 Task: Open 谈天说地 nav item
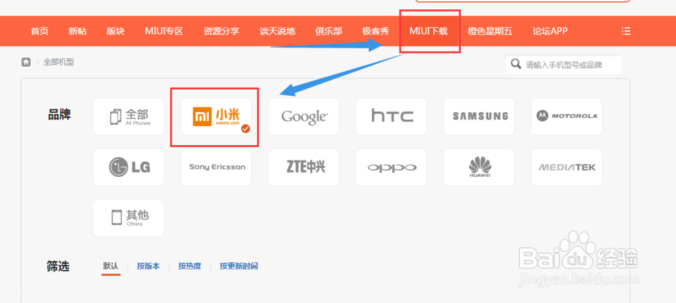coord(277,31)
